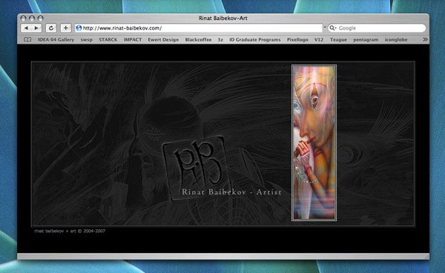
Task: Click the browser Back arrow button
Action: coord(26,27)
